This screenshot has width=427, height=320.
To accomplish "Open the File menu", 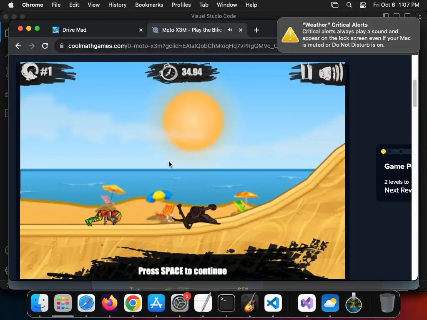I will coord(56,5).
